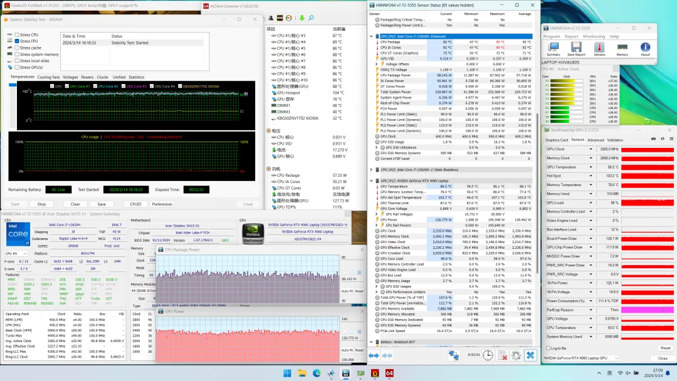Click the Stop button in stability test

(41, 204)
